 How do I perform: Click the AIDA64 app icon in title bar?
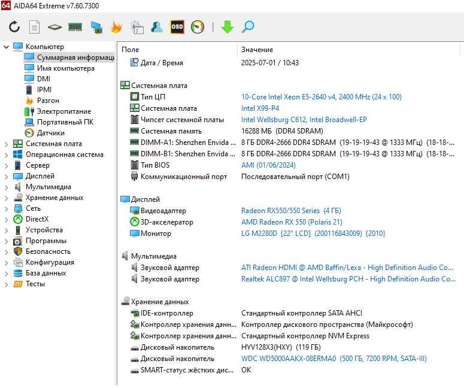pos(5,5)
